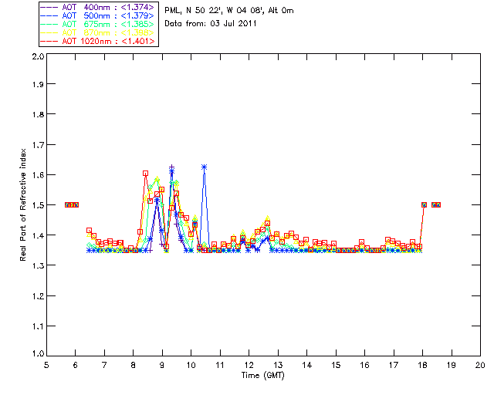Viewport: 494px width, 395px height.
Task: Click x-axis hour label 5
Action: (x=46, y=365)
